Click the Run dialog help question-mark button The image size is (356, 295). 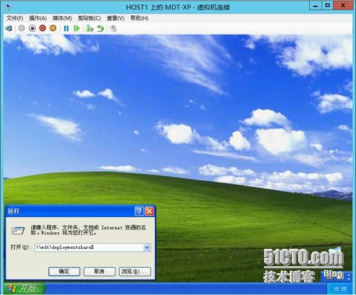tap(139, 212)
